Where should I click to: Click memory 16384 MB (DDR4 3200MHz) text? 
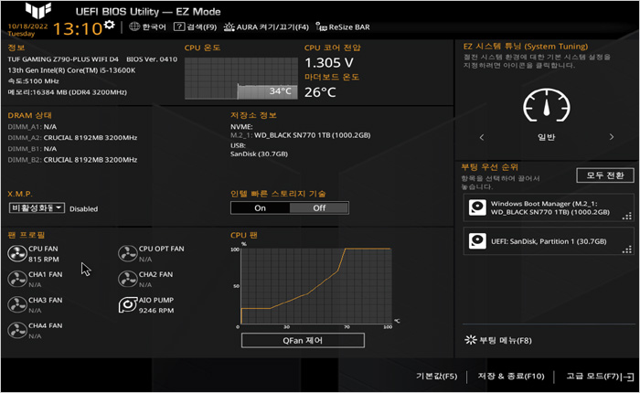[68, 92]
